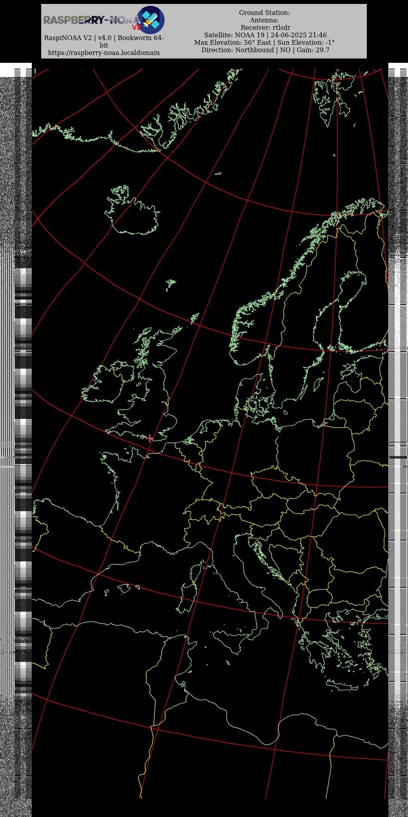
Task: Click the 'Satellite: NOAA 19 | 24-06-2025 21:46' line
Action: [265, 35]
